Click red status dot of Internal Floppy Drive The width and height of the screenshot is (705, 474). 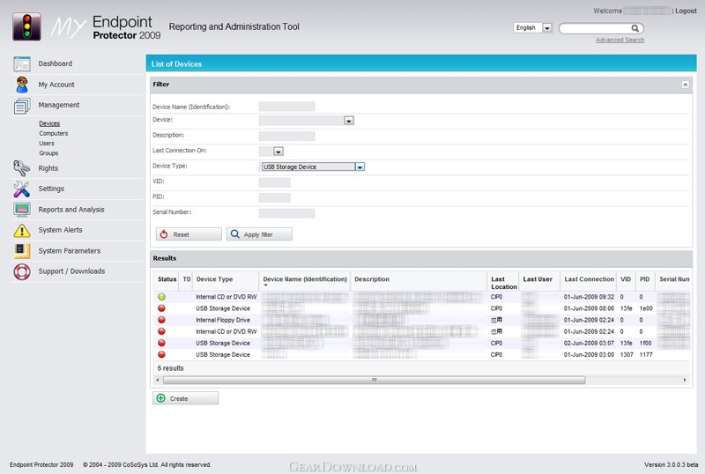click(161, 320)
